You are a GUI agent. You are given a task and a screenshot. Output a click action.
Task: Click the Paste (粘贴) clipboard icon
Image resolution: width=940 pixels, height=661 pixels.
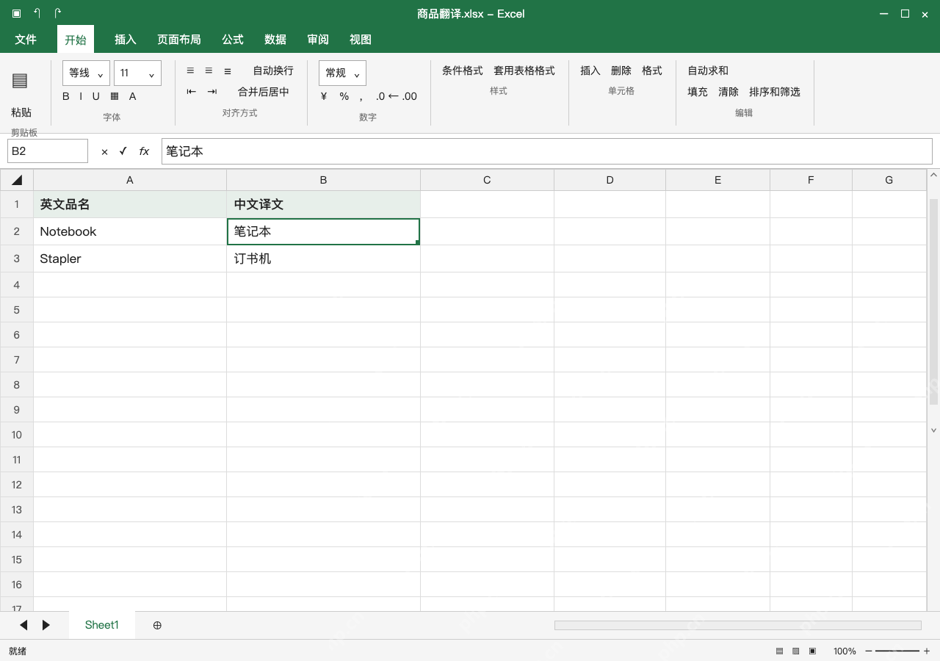point(20,80)
